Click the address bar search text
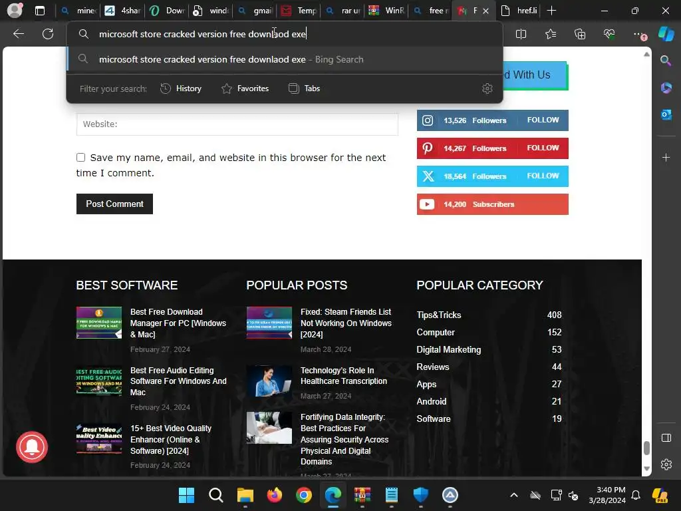 click(x=202, y=34)
